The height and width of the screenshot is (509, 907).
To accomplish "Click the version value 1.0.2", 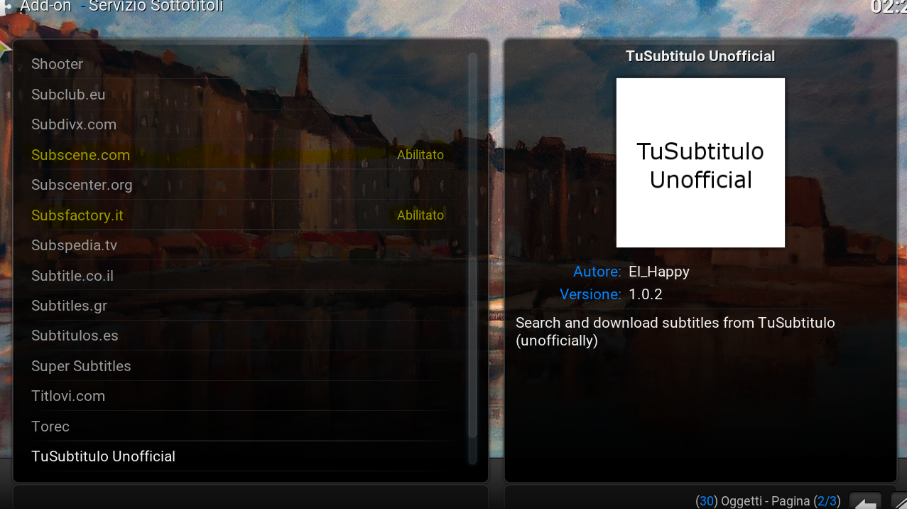I will click(646, 294).
